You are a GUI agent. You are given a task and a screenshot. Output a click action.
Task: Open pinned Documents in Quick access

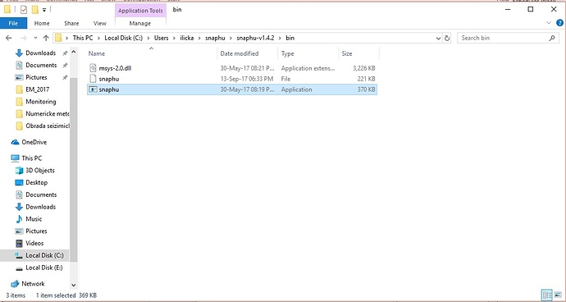pos(41,66)
